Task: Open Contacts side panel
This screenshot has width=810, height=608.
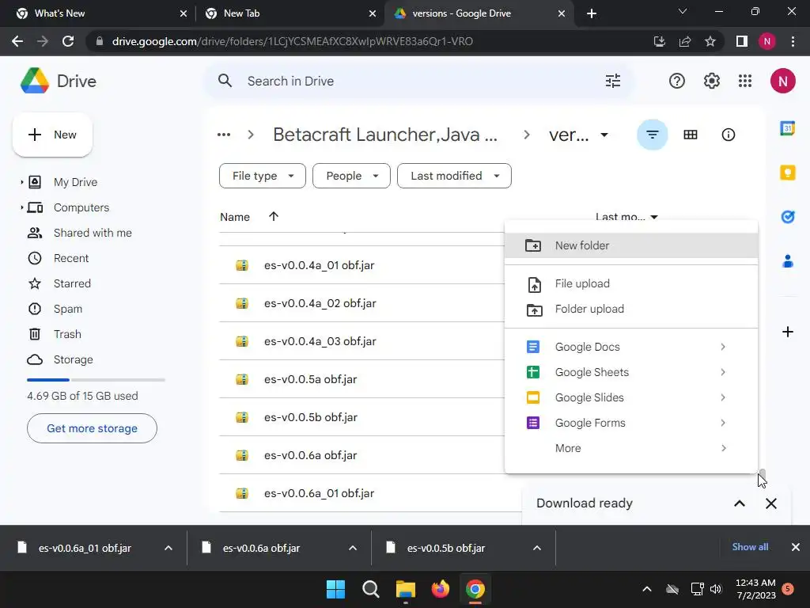Action: point(787,261)
